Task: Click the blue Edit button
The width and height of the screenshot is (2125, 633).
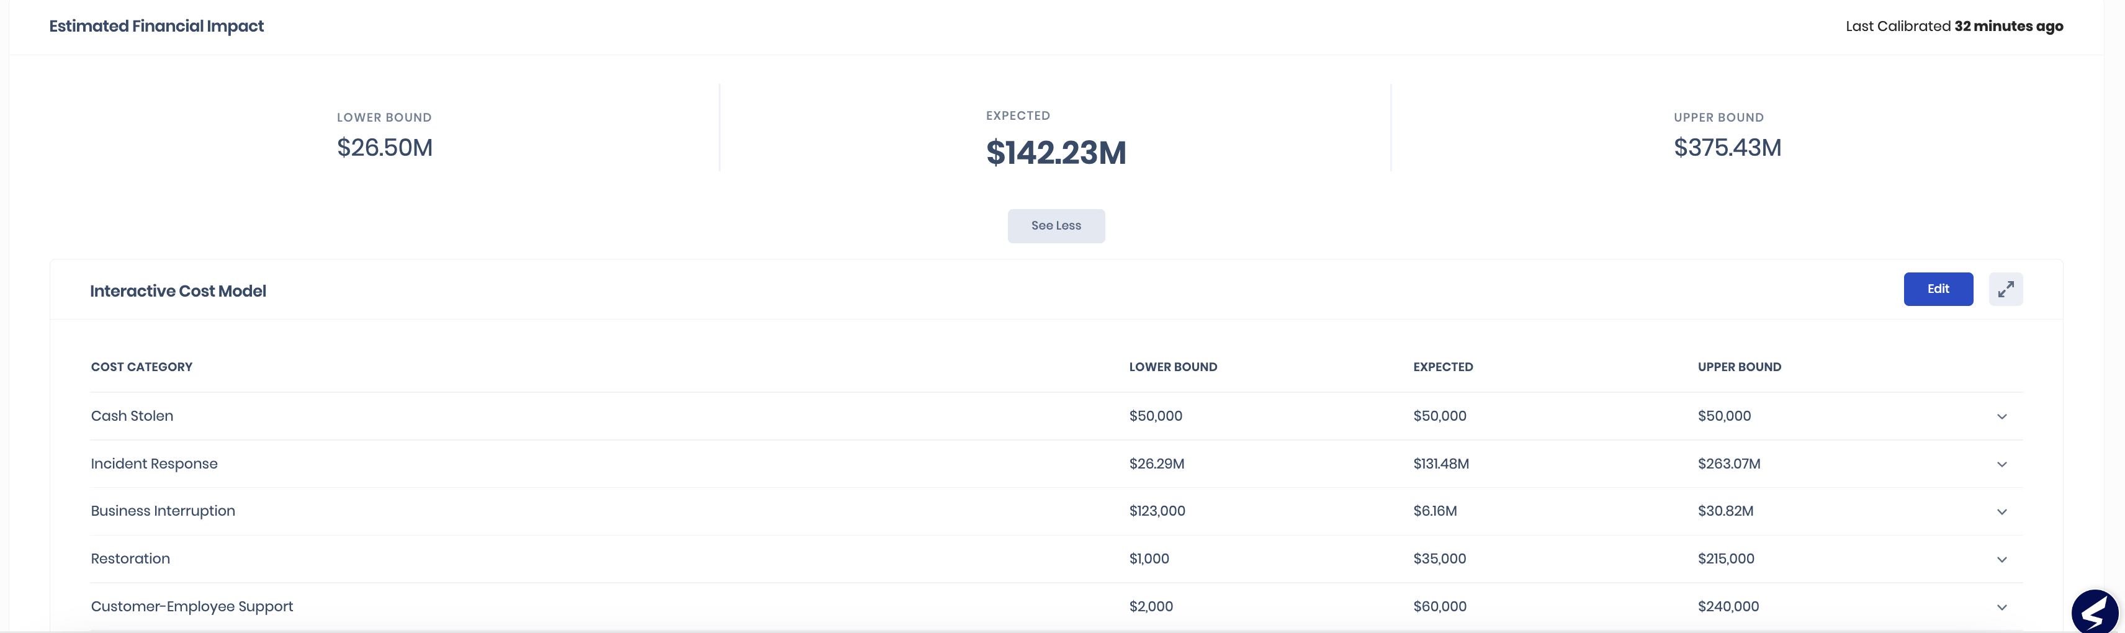Action: [x=1938, y=289]
